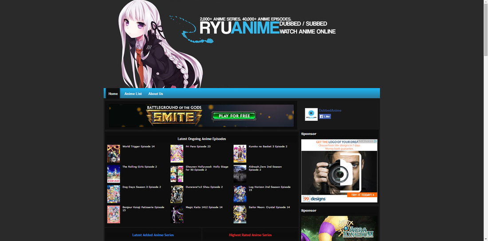This screenshot has height=241, width=488.
Task: Open Kuroko no Basket 3 Episode 2
Action: tap(268, 146)
